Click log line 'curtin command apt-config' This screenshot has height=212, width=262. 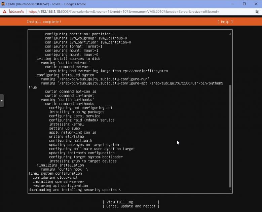point(71,92)
